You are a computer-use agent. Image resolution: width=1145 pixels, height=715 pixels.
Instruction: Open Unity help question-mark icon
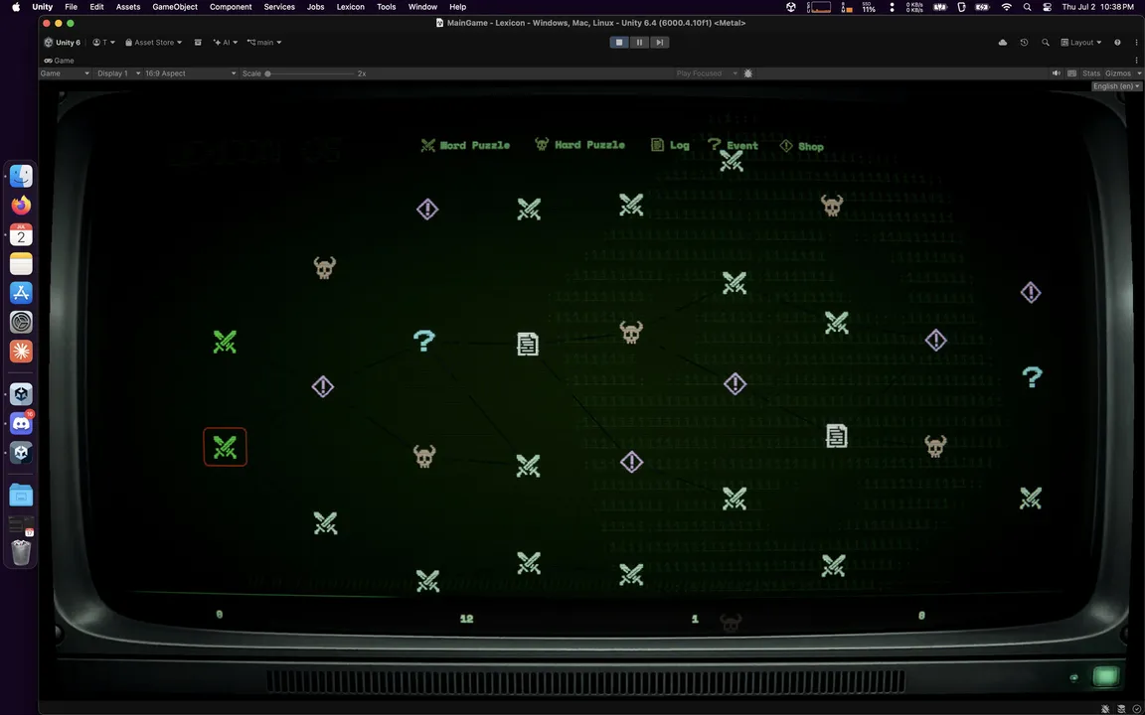coord(1117,43)
